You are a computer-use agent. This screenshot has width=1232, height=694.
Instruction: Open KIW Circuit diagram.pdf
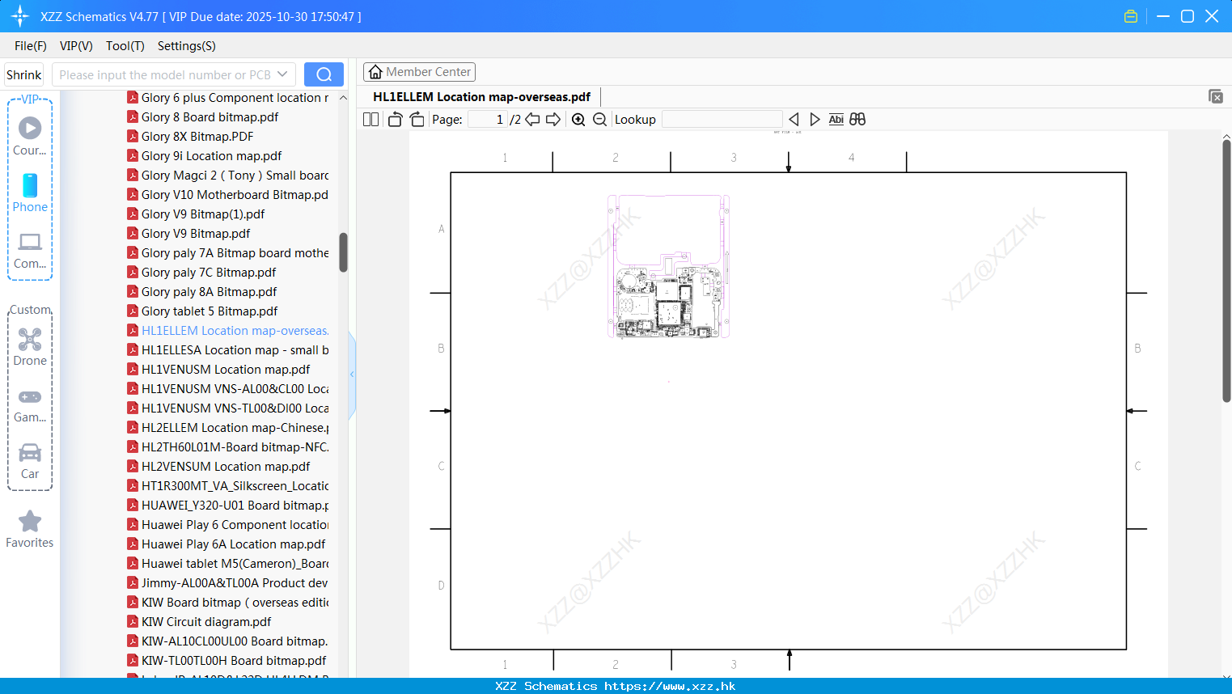click(199, 622)
